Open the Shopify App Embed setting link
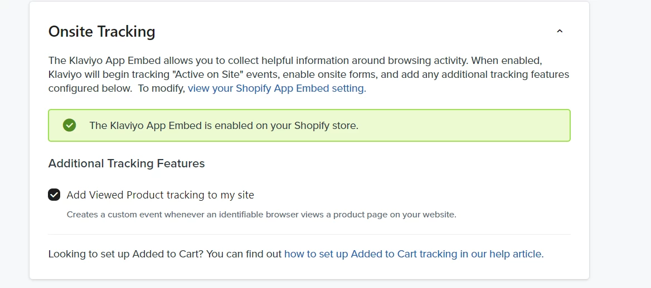Viewport: 651px width, 288px height. [x=276, y=88]
